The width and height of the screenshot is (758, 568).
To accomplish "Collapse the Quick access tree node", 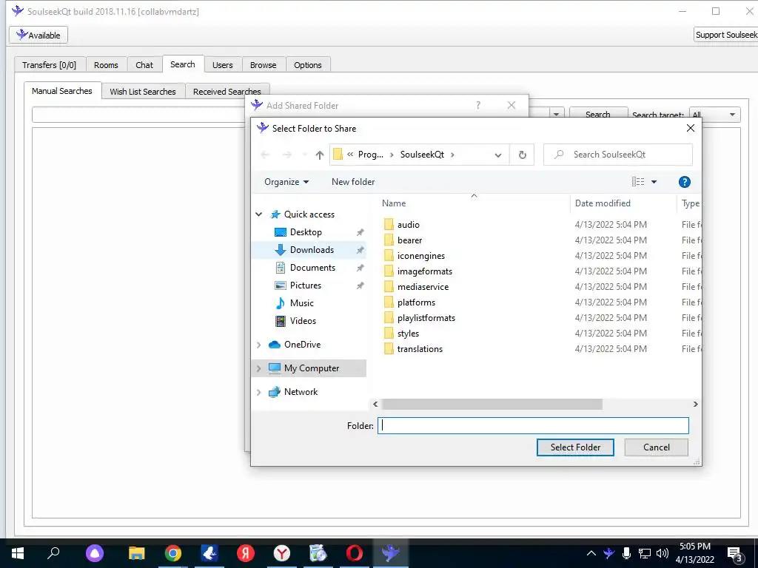I will [x=258, y=214].
